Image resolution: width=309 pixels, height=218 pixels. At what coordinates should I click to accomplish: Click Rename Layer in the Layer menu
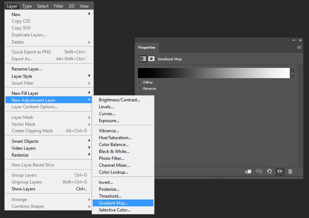(x=27, y=69)
